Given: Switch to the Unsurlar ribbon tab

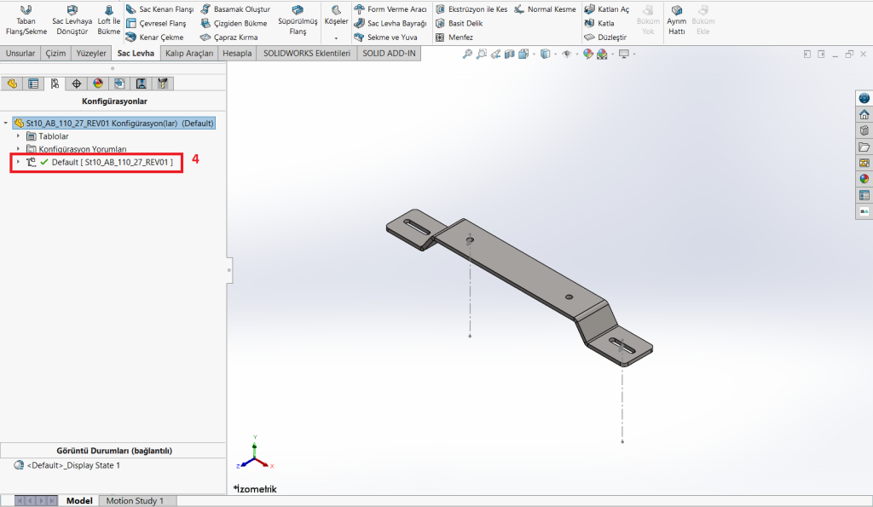Looking at the screenshot, I should pos(20,53).
